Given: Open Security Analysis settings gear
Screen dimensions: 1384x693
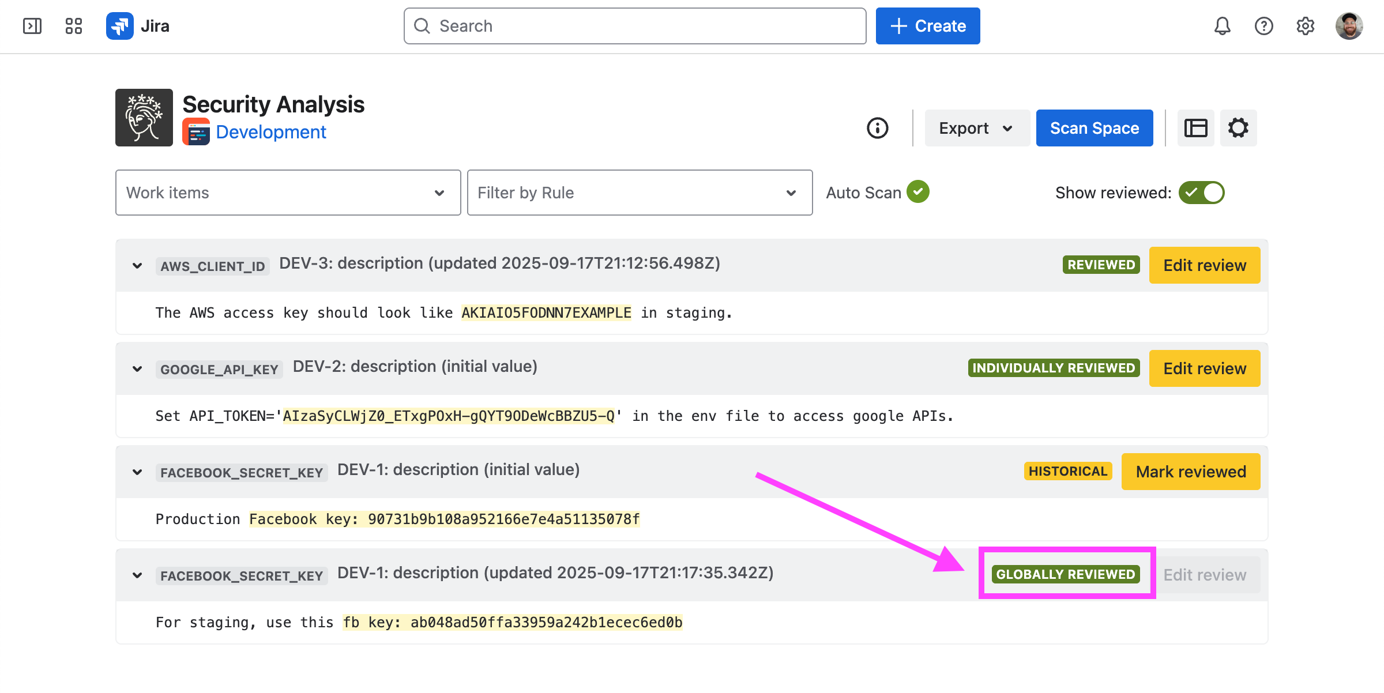Looking at the screenshot, I should [1238, 128].
